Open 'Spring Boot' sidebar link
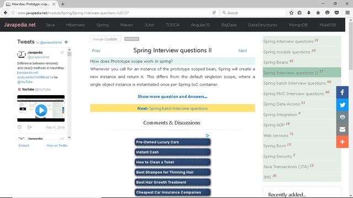The image size is (353, 198). click(x=275, y=146)
